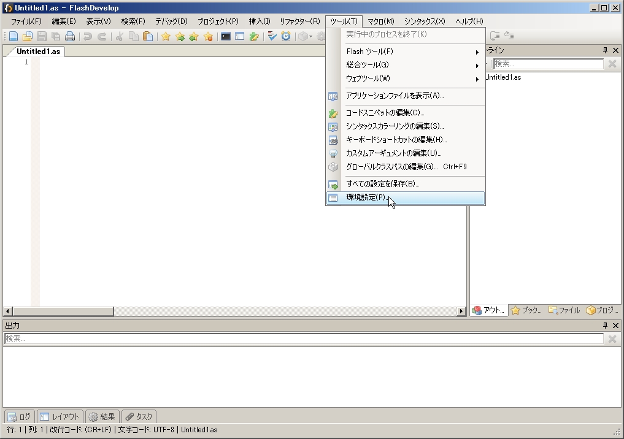Switch to the プロジ... project tab
Screen dimensions: 624x439
point(602,310)
